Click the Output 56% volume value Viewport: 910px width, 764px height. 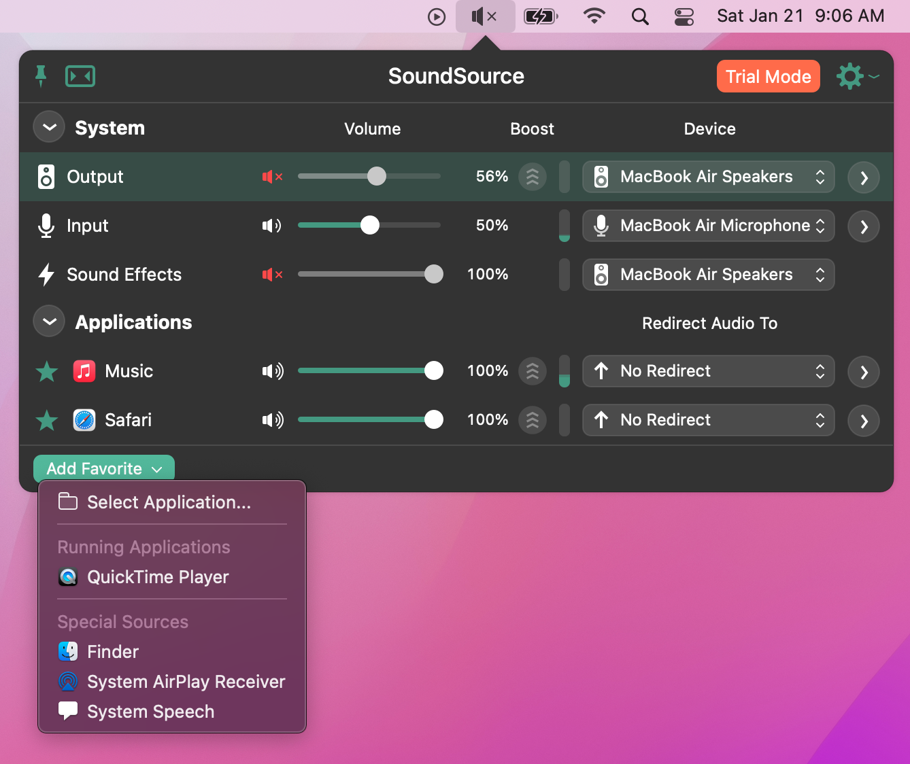click(x=492, y=177)
